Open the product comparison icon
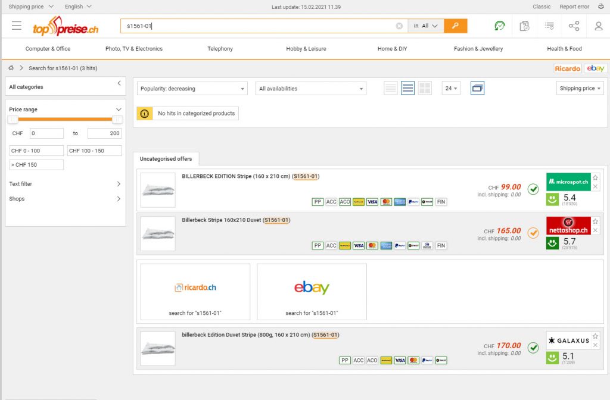 (x=525, y=26)
